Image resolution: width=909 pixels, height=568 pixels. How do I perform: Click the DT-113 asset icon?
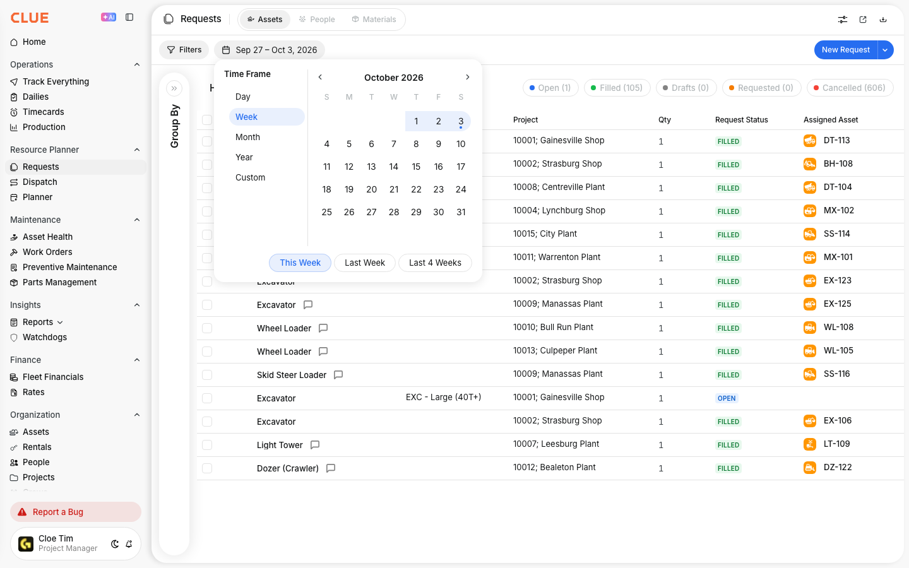tap(810, 141)
